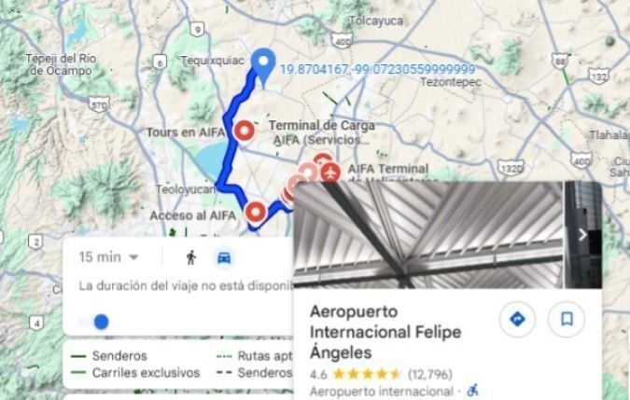
Task: Choose the driving car travel mode
Action: [x=224, y=257]
